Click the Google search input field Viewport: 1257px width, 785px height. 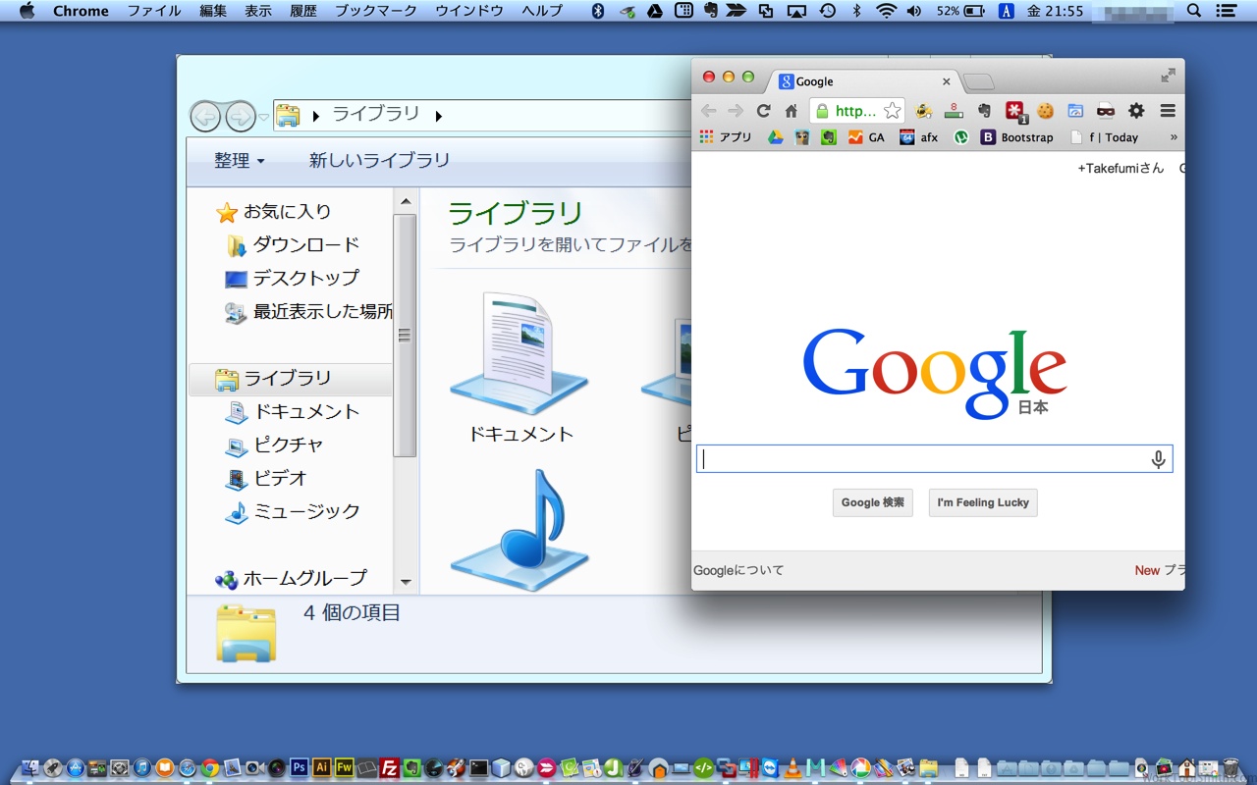point(934,458)
